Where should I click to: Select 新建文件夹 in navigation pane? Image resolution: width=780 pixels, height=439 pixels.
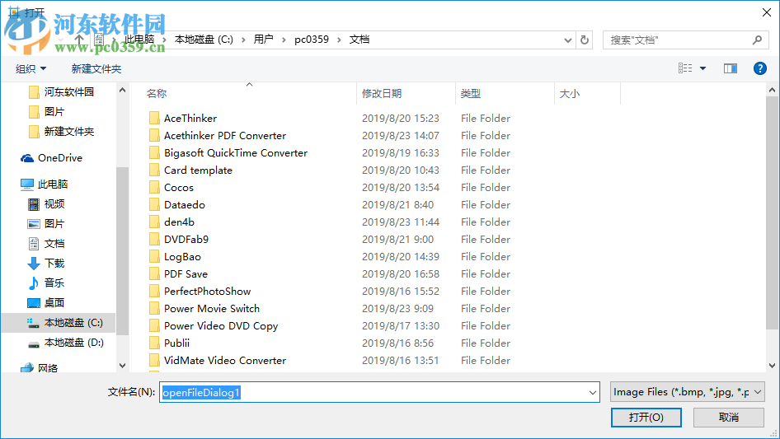pos(62,132)
